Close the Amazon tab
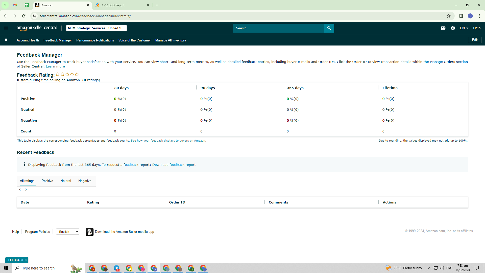Screen dimensions: 485x273 click(88, 5)
